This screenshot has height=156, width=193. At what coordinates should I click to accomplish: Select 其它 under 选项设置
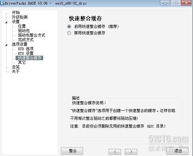(x=22, y=62)
